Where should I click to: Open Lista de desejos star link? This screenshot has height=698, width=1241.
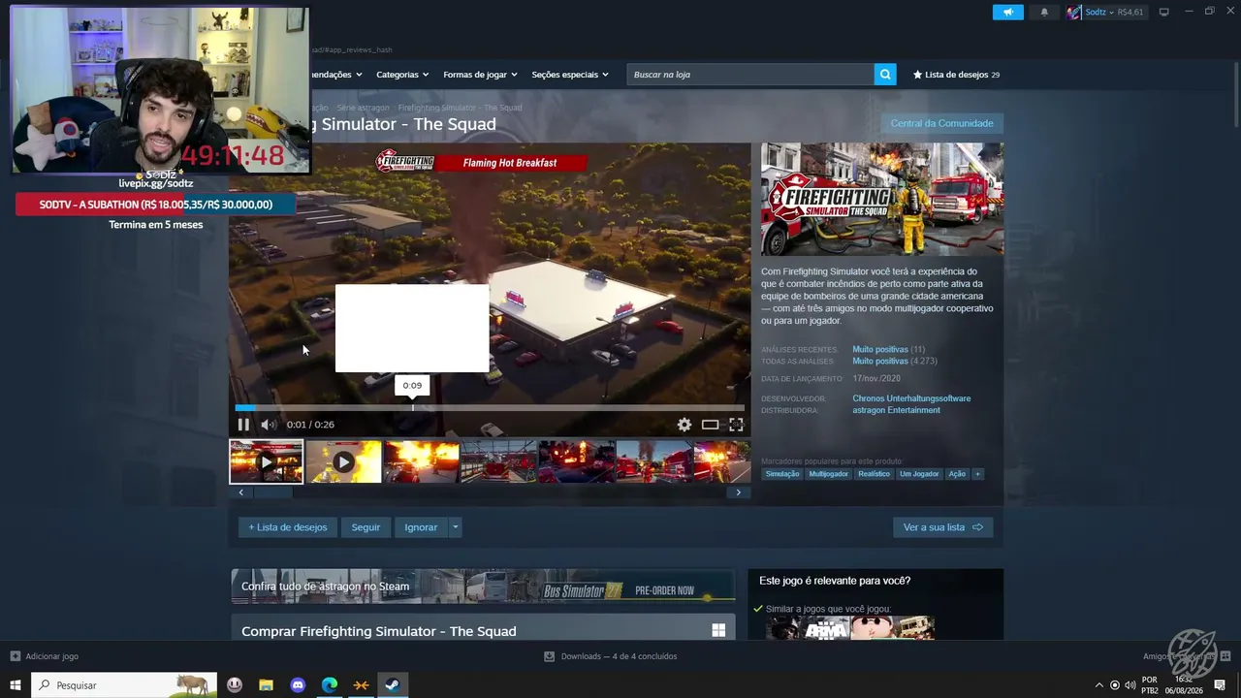pyautogui.click(x=956, y=75)
